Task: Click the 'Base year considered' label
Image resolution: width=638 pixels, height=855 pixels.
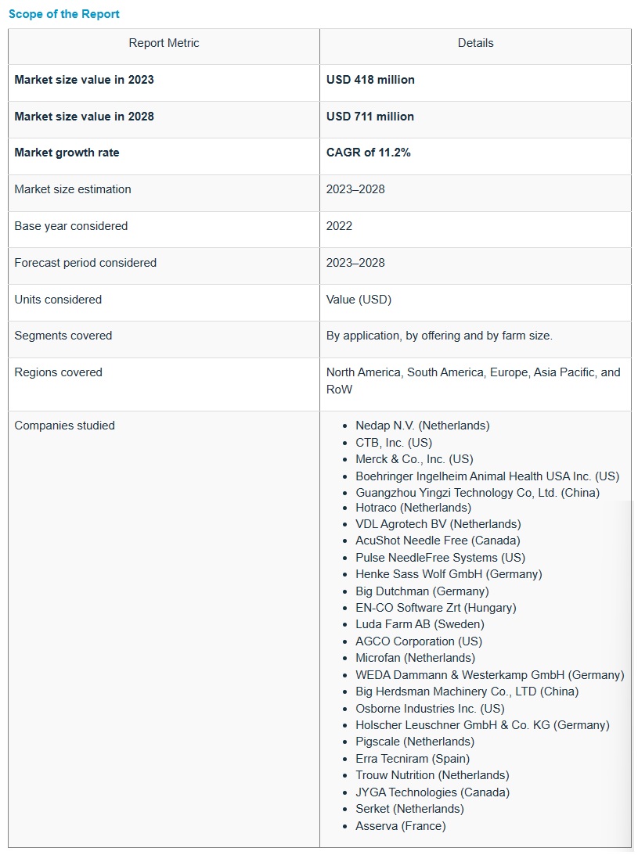Action: click(x=71, y=226)
